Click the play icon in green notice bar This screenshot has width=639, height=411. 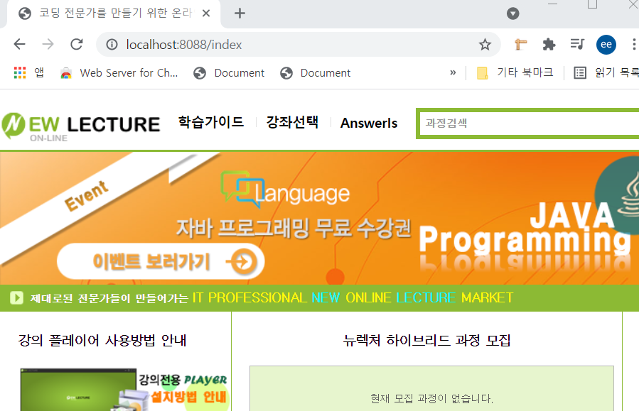(x=17, y=298)
